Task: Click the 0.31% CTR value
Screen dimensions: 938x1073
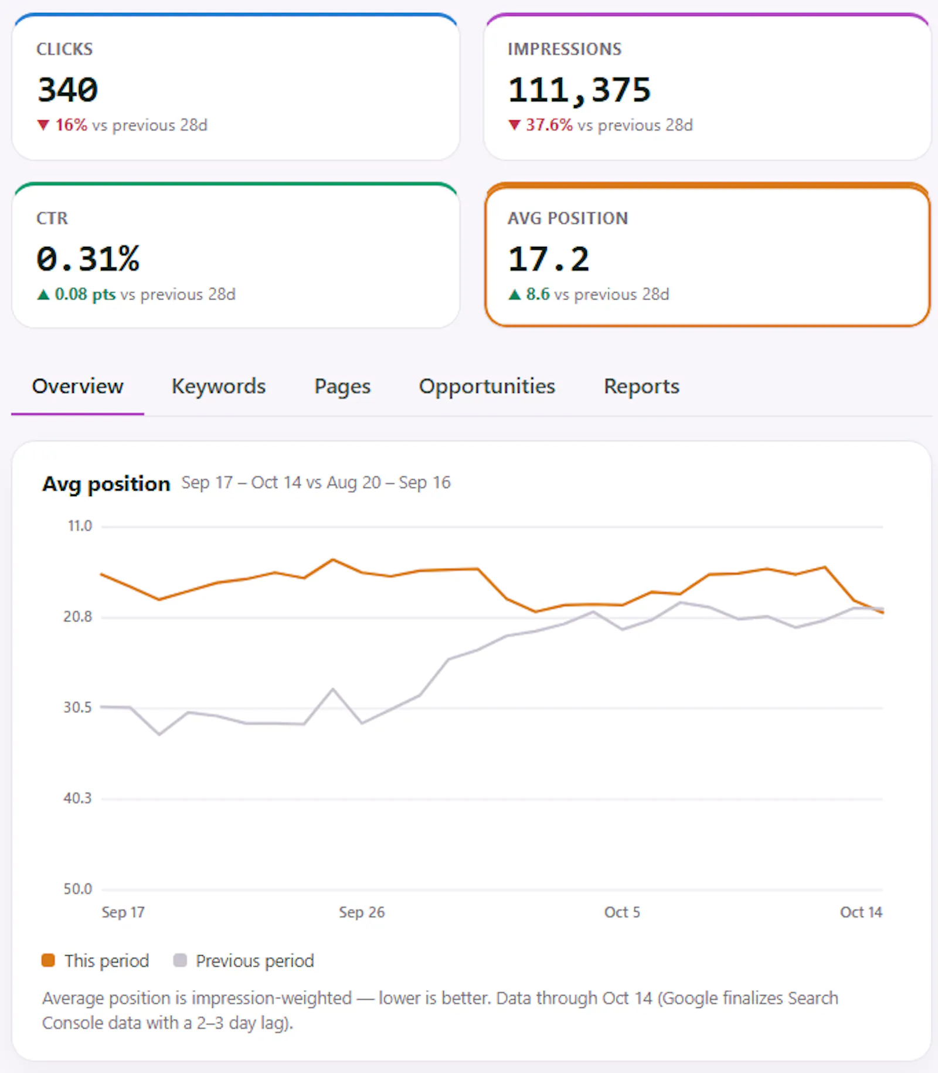Action: pos(88,259)
